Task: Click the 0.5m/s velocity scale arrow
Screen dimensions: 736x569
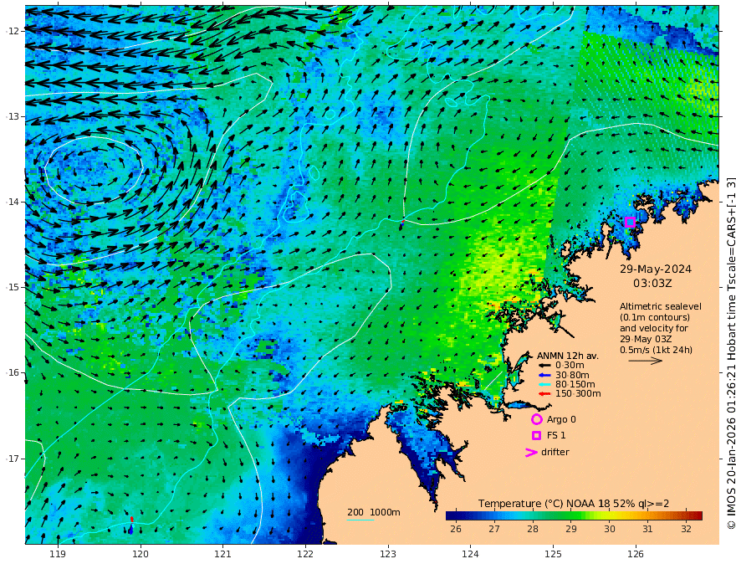Action: (646, 361)
